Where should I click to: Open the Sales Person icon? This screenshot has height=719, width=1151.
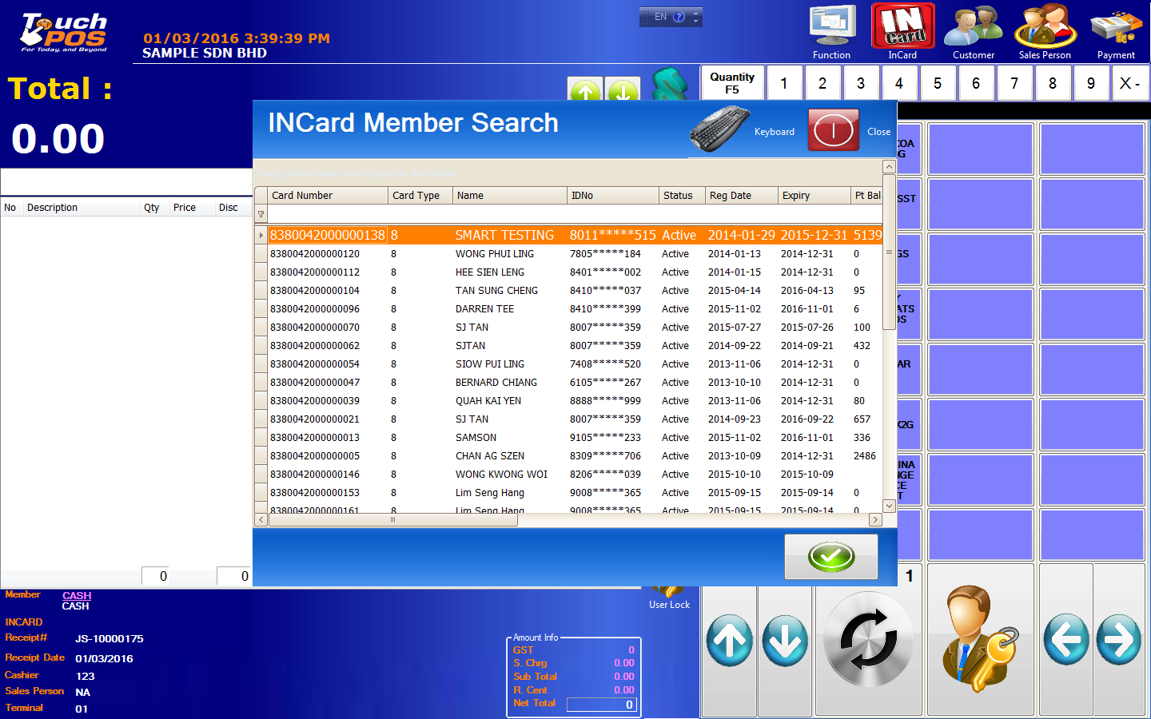click(1045, 32)
